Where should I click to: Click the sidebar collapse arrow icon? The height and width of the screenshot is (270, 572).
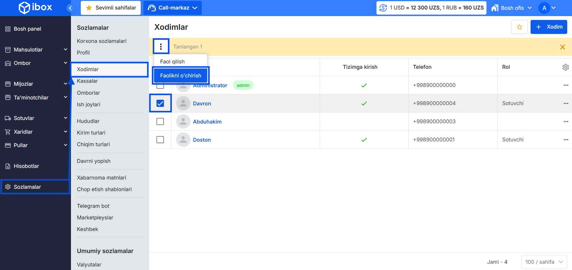[x=70, y=8]
